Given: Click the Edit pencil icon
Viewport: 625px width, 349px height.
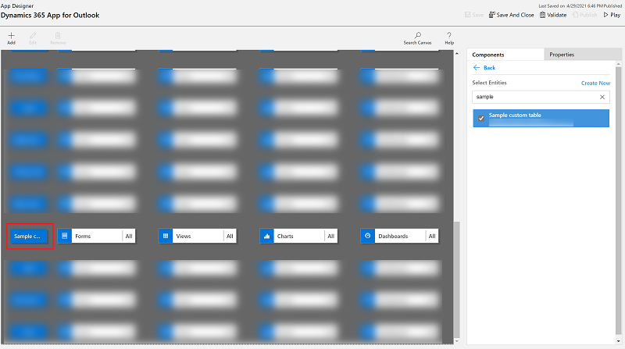Looking at the screenshot, I should [33, 35].
